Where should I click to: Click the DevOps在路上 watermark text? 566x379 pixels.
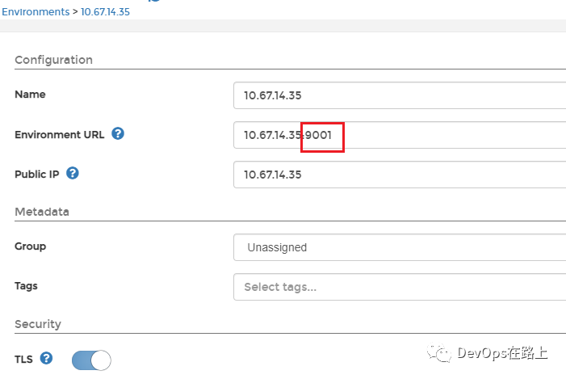tap(502, 352)
